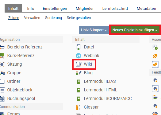Click the Sitzung icon

point(2,64)
